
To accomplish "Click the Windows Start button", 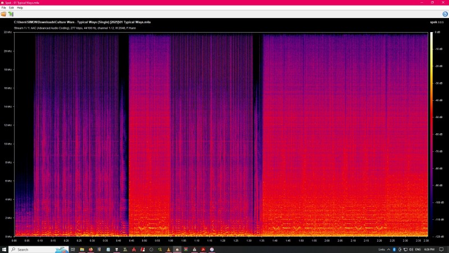I will (4, 249).
